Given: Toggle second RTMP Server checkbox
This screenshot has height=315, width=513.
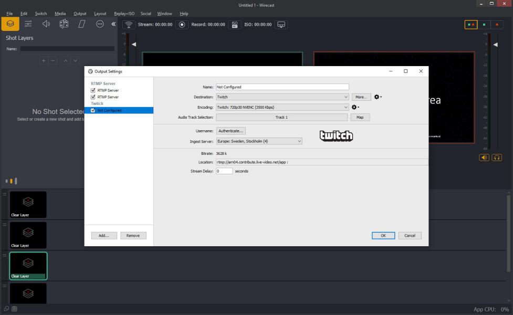Looking at the screenshot, I should click(x=93, y=97).
